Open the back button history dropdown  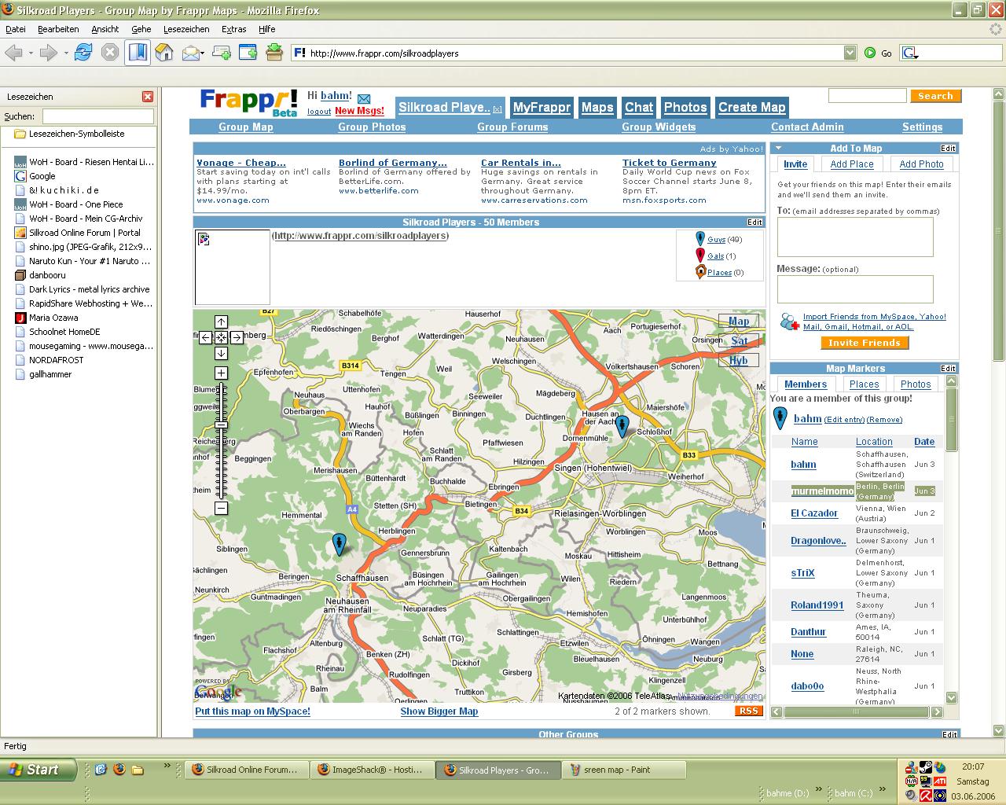tap(31, 53)
